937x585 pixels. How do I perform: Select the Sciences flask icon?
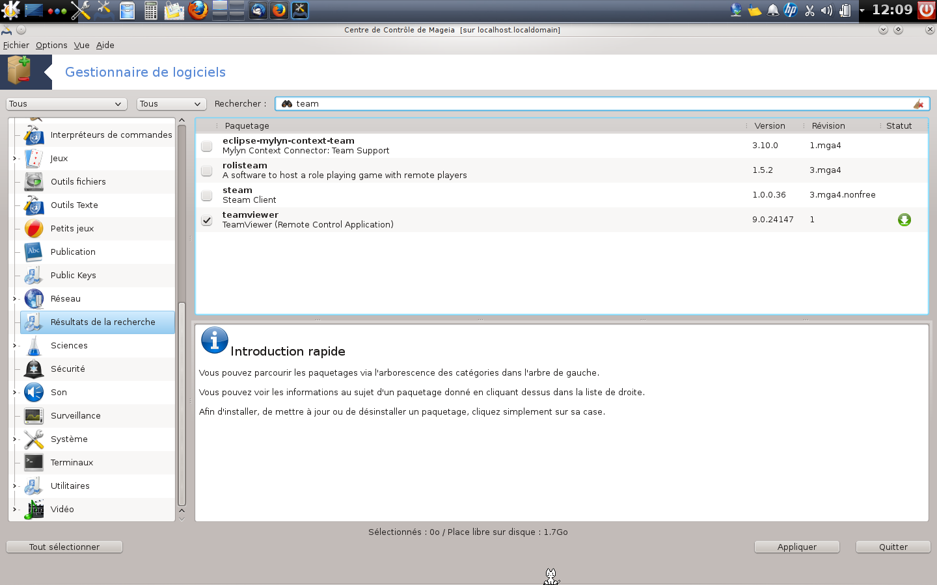click(34, 345)
